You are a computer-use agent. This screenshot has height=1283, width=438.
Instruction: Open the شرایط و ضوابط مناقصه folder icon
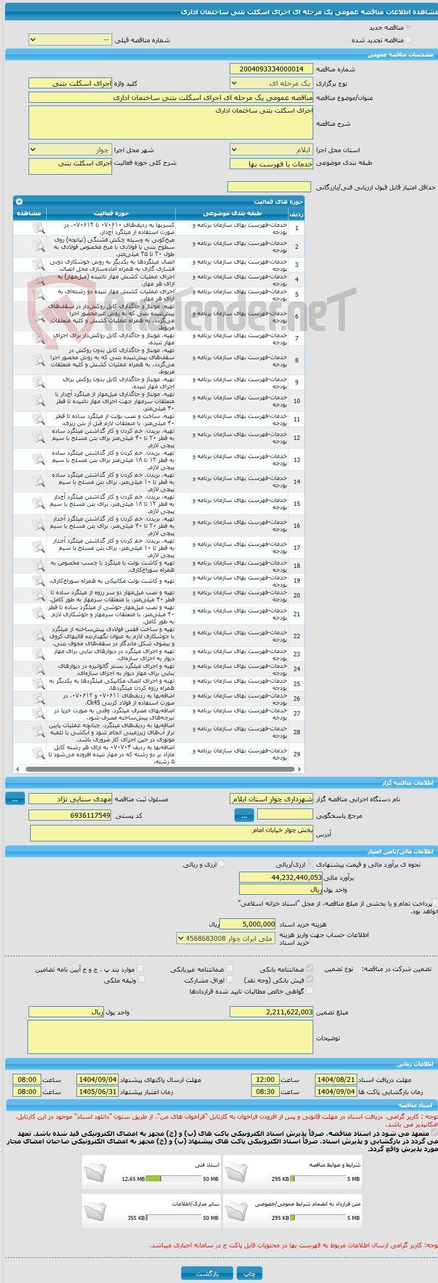[x=236, y=1173]
